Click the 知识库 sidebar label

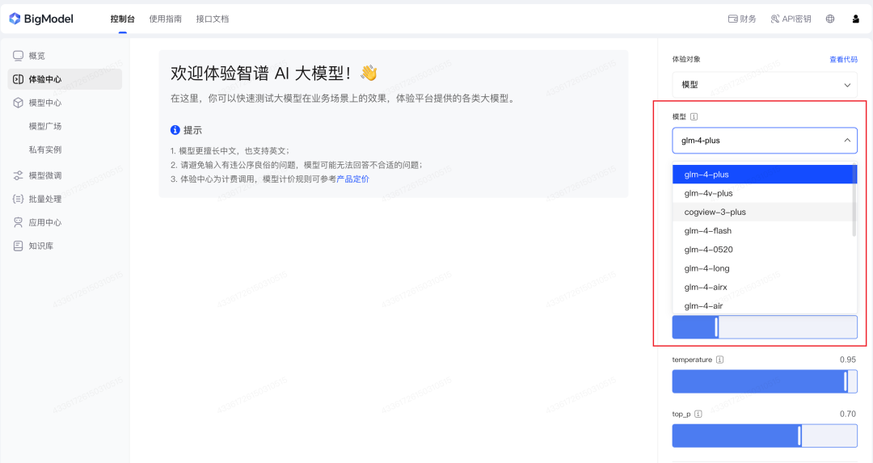(41, 246)
